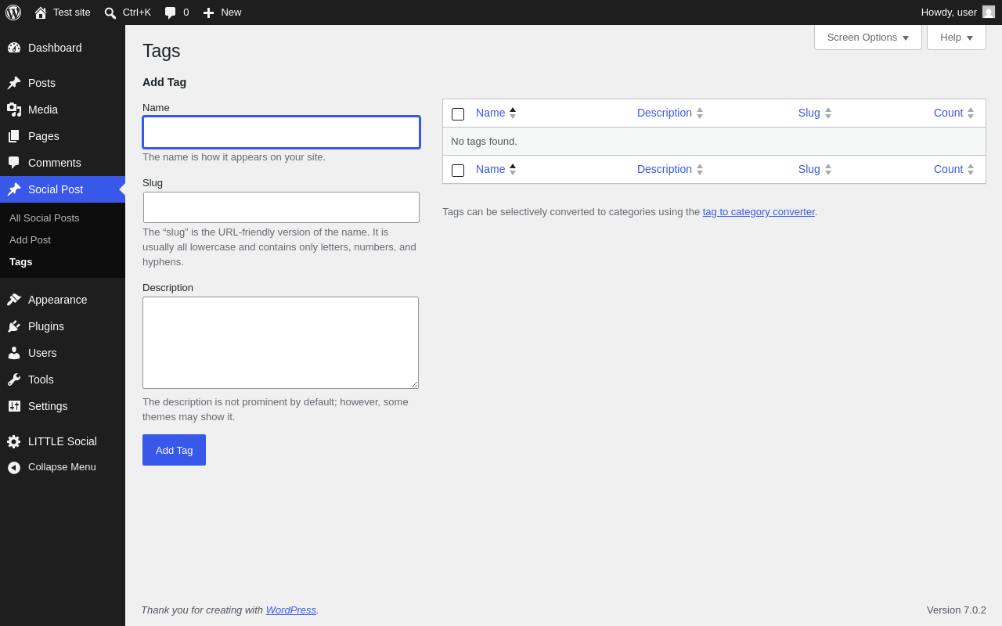The height and width of the screenshot is (626, 1002).
Task: Sort by bottom Slug column arrows
Action: click(828, 169)
